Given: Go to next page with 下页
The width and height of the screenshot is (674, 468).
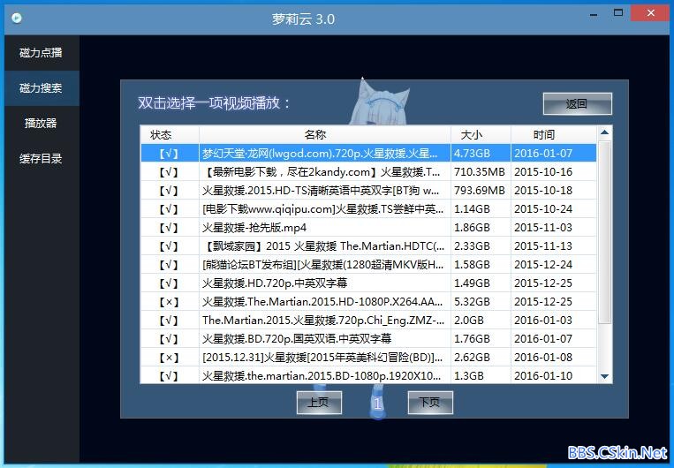Looking at the screenshot, I should (x=430, y=403).
